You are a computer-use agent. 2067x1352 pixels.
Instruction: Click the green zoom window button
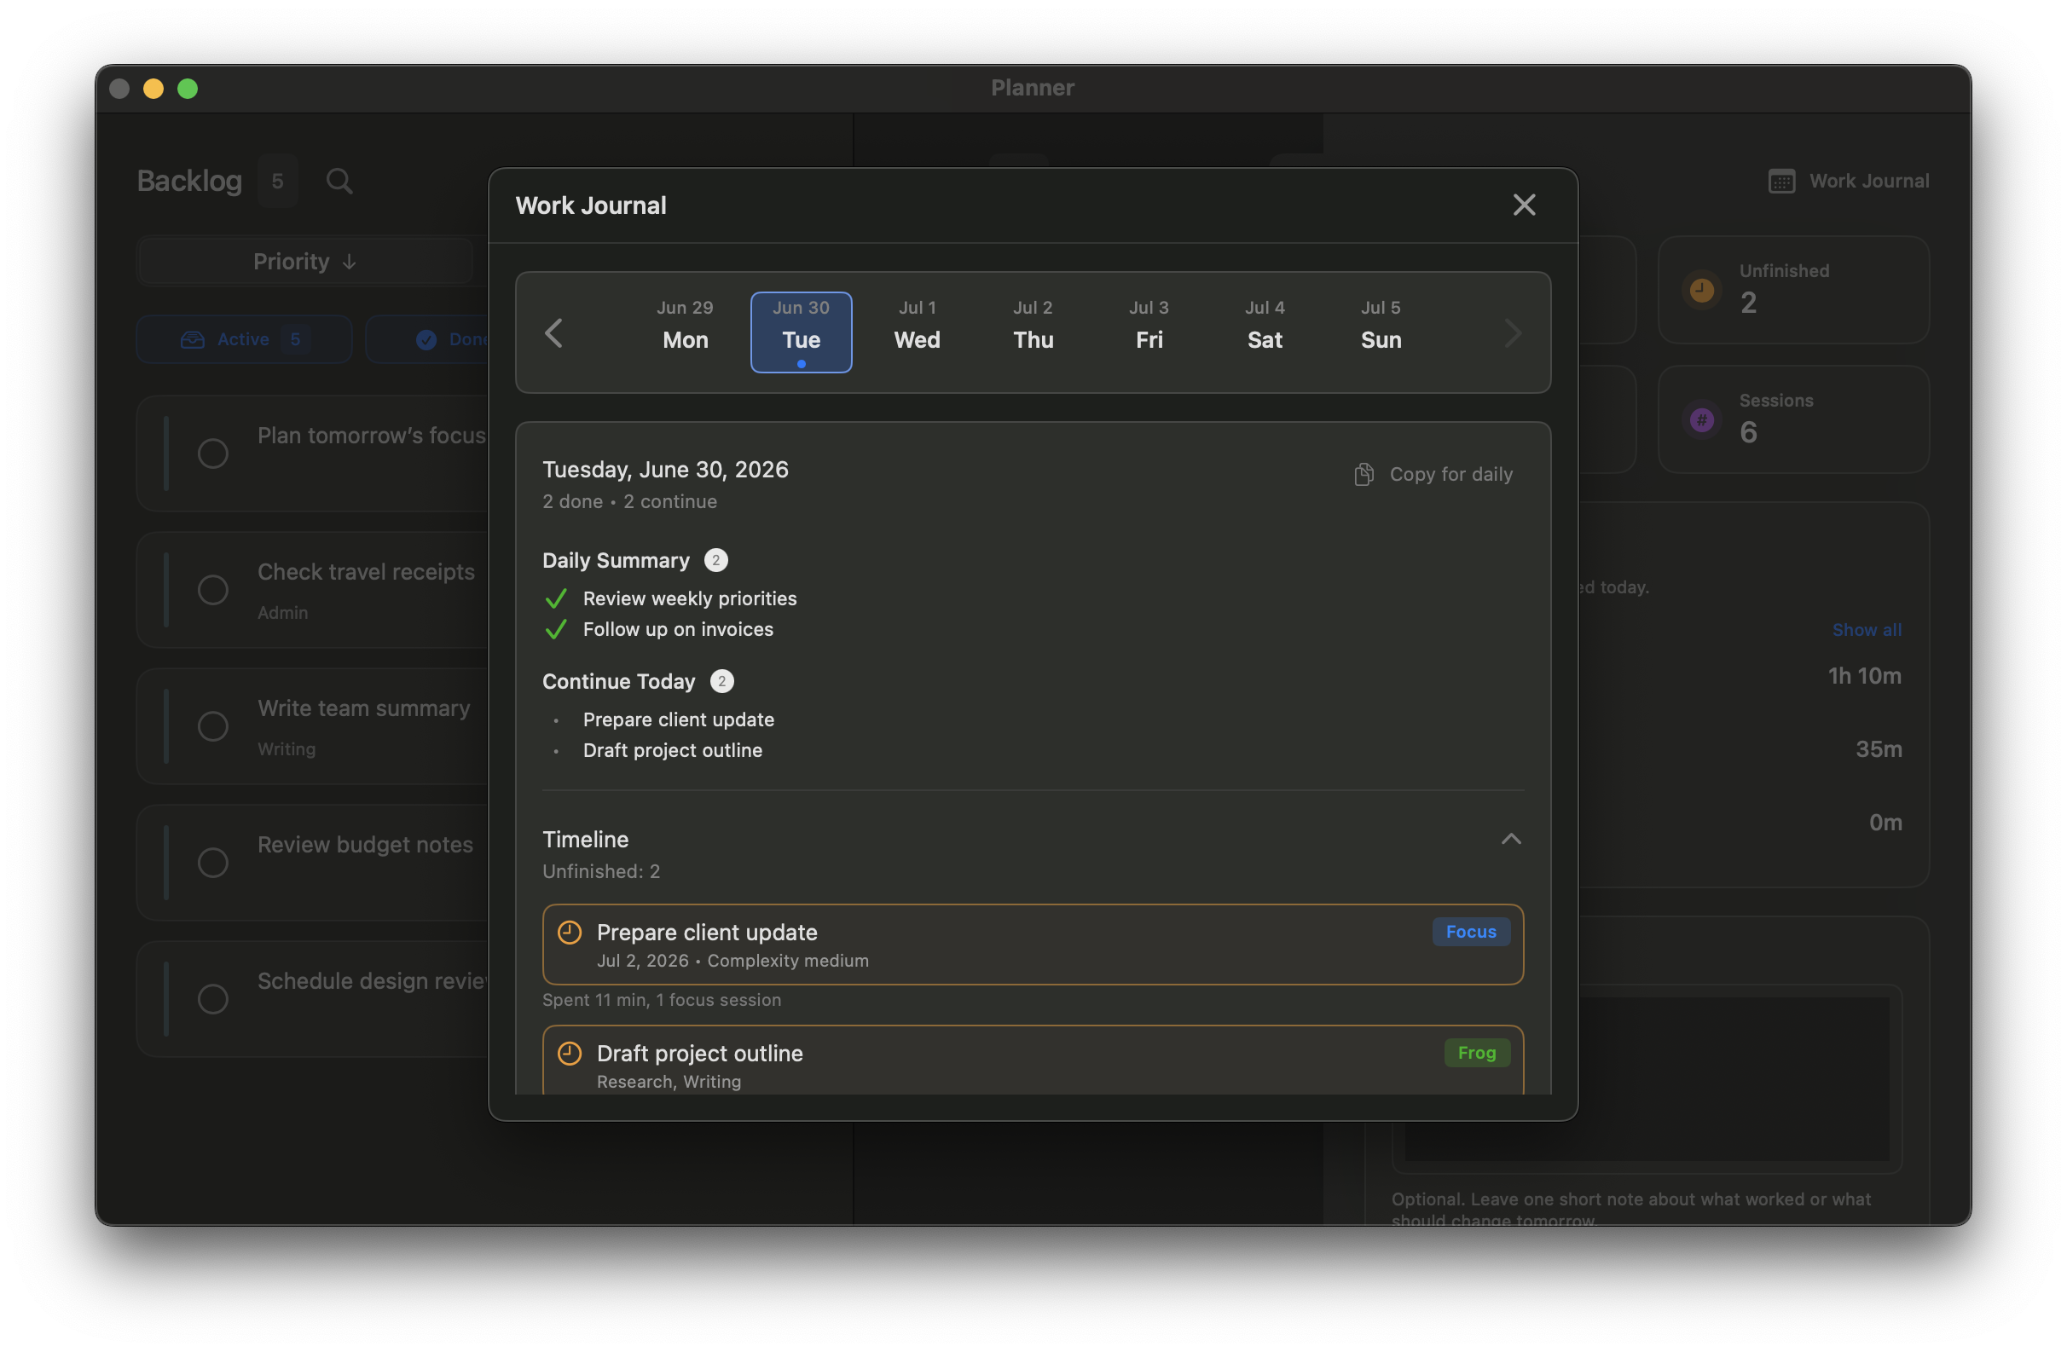click(x=188, y=89)
